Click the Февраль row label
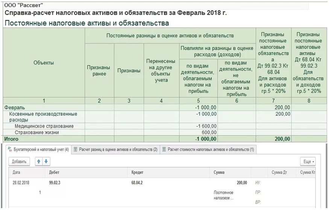 [15, 107]
